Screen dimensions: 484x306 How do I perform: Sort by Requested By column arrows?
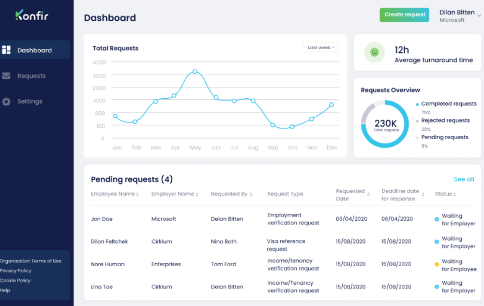pyautogui.click(x=251, y=194)
